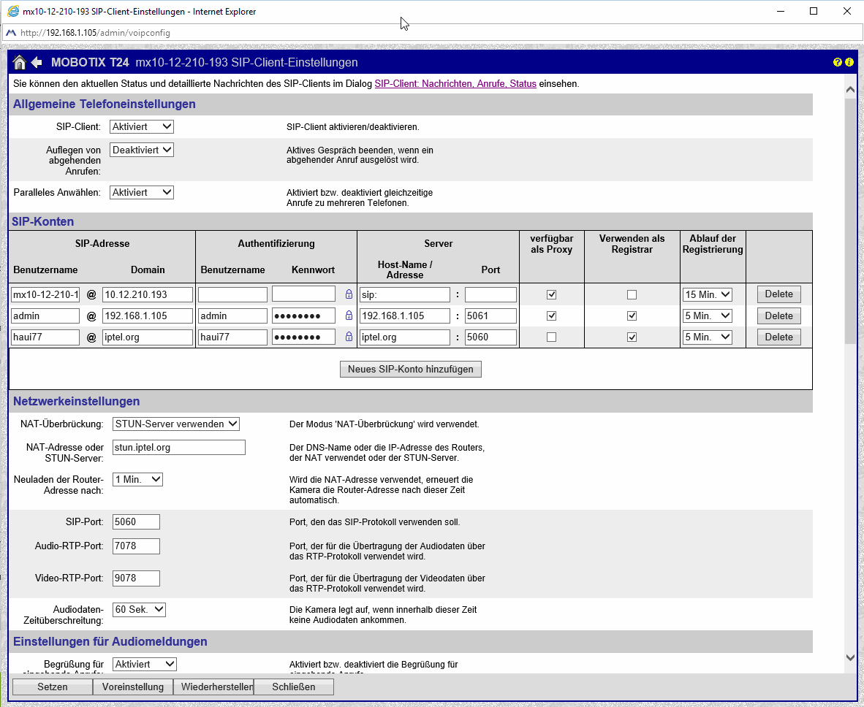Open the Audiodaten-Zeitüberschreitung 60 Sek. dropdown

pyautogui.click(x=140, y=610)
